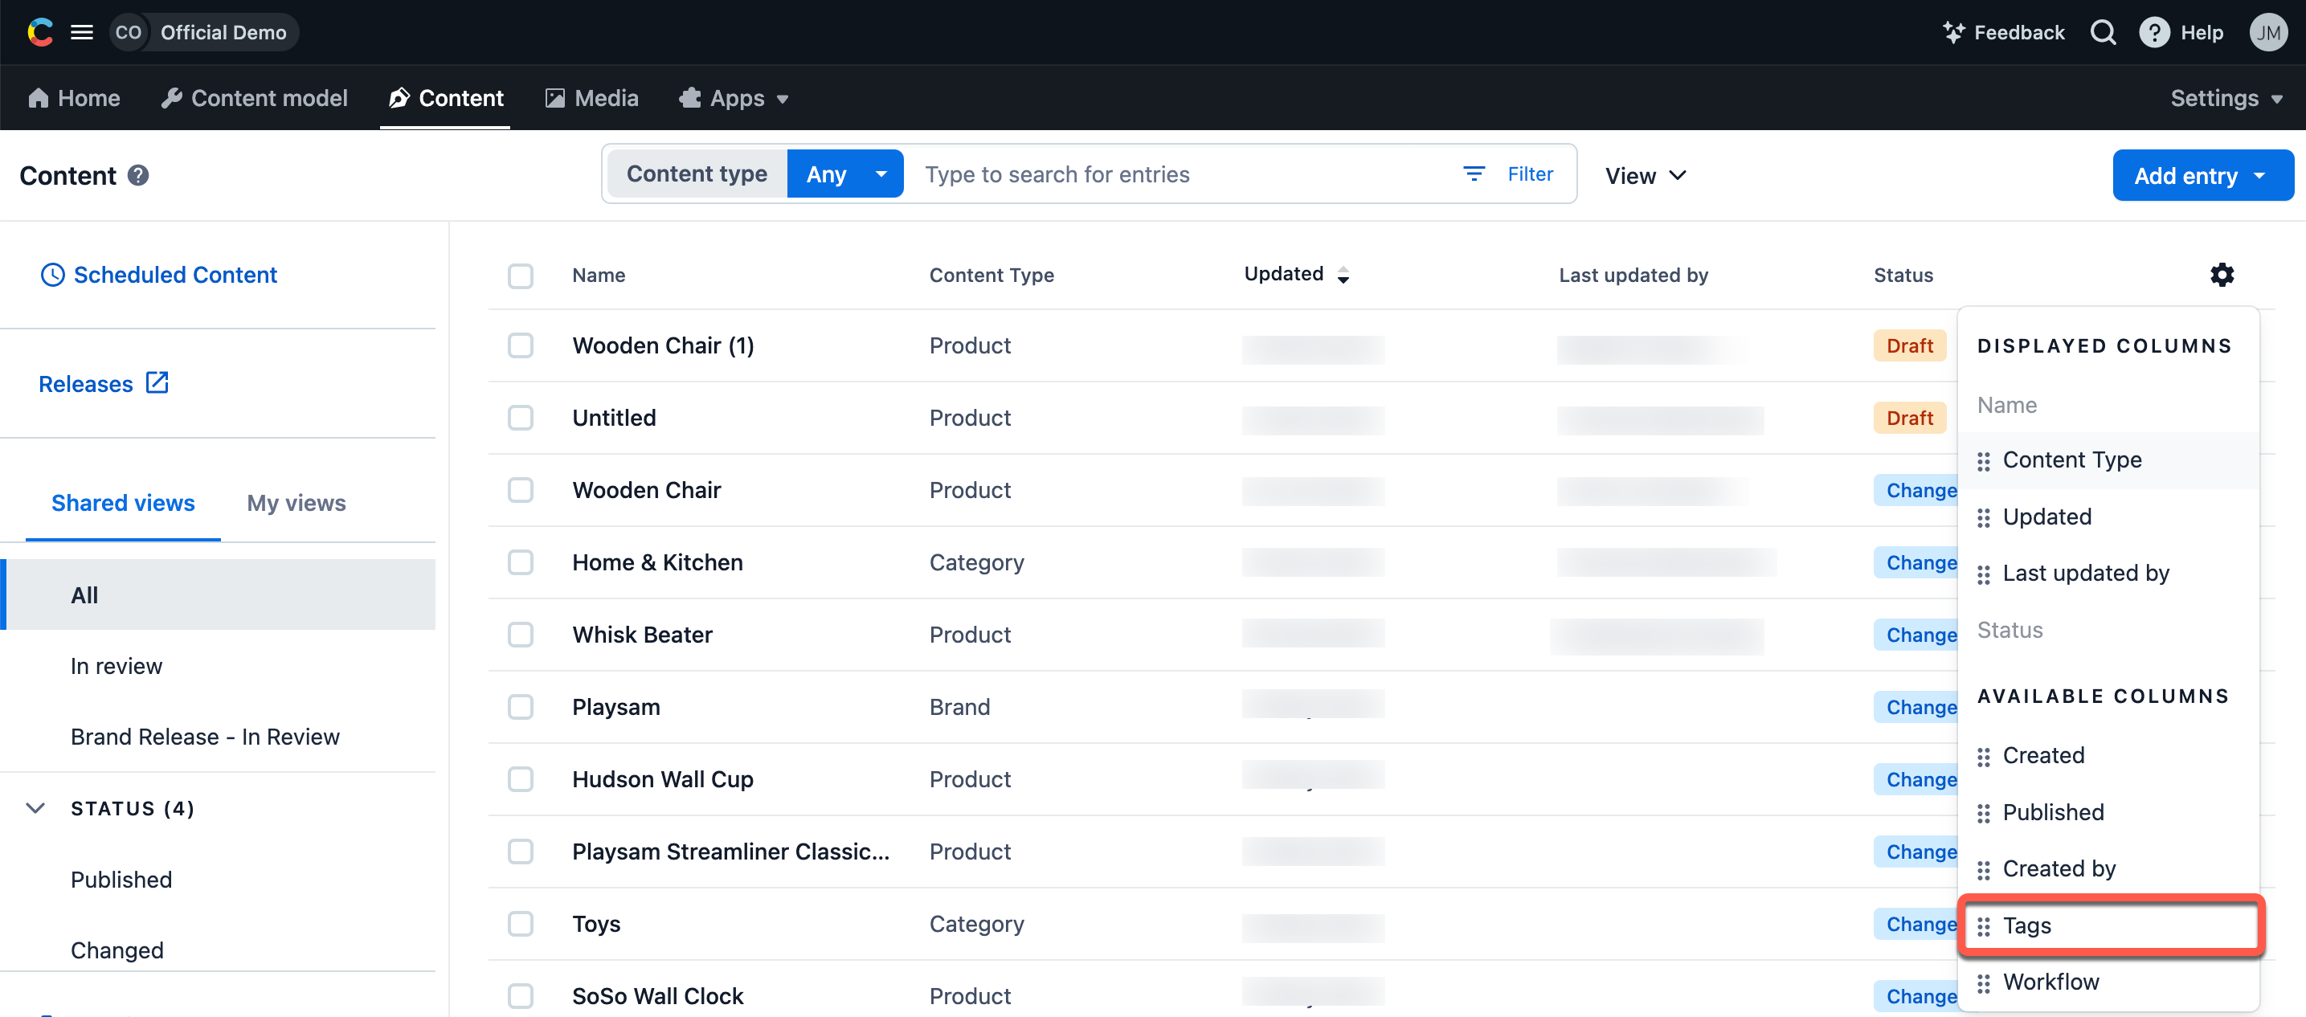This screenshot has height=1017, width=2306.
Task: Click the Apps puzzle icon
Action: 690,97
